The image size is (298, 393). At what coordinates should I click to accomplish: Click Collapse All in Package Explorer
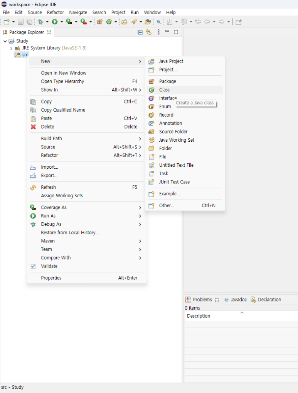click(x=140, y=32)
